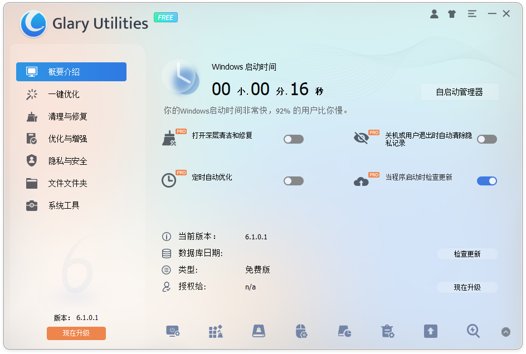Open the user account icon in title bar
This screenshot has height=354, width=526.
click(x=434, y=14)
